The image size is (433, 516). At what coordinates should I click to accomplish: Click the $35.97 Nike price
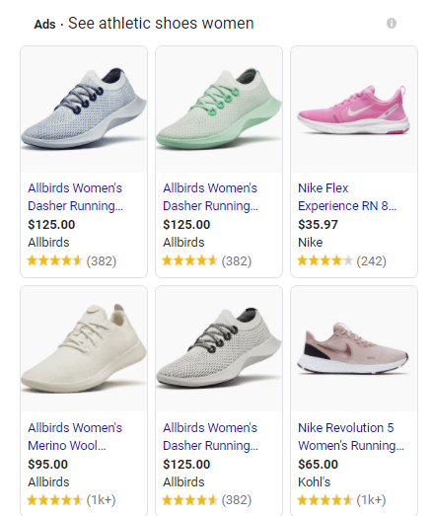tap(318, 224)
